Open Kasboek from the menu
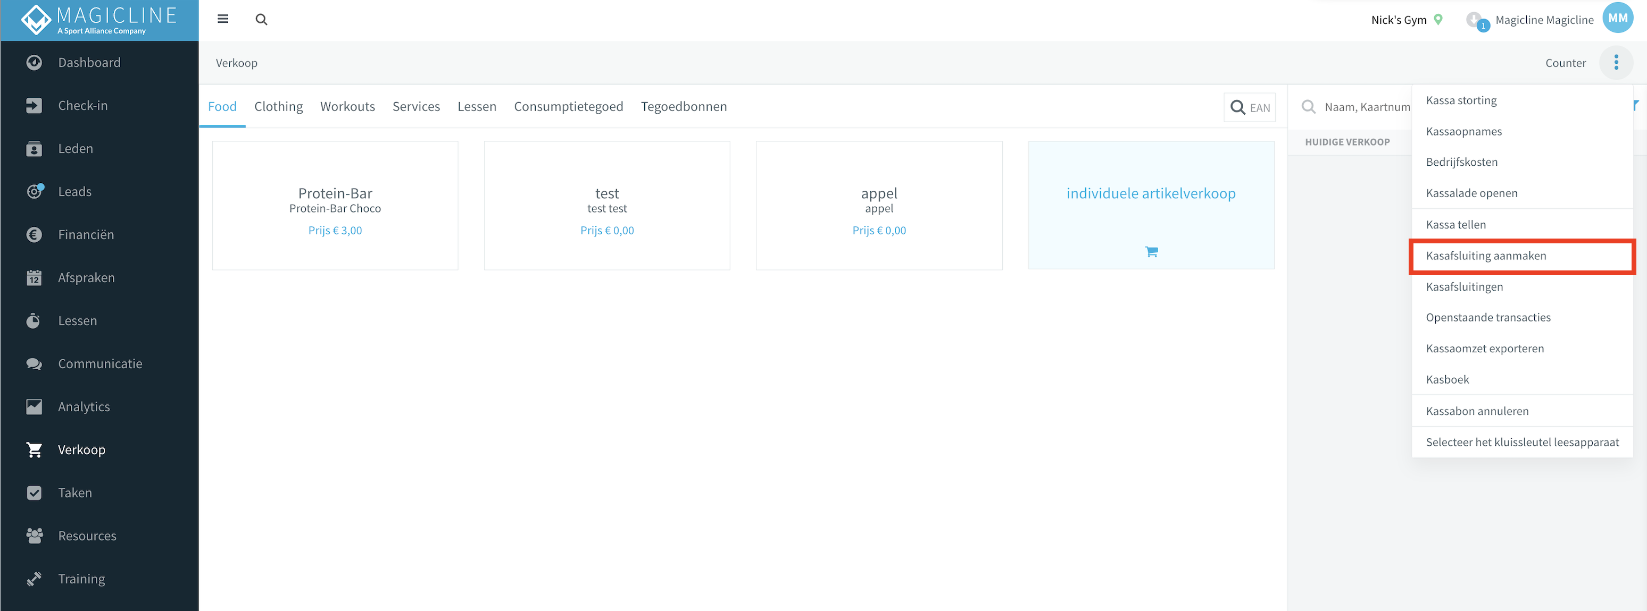 coord(1521,380)
